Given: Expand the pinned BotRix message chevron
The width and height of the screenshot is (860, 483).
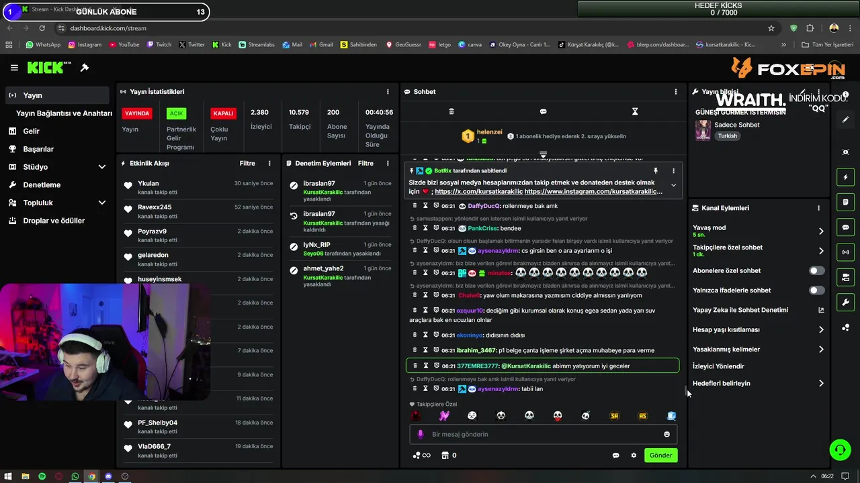Looking at the screenshot, I should coord(673,186).
